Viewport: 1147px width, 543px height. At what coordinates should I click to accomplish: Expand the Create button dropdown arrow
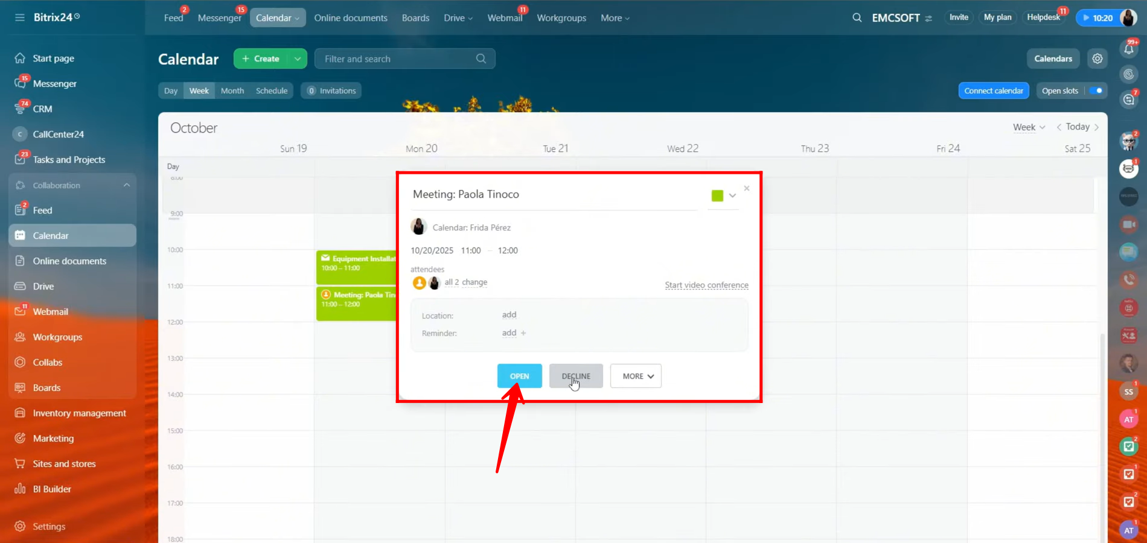298,59
